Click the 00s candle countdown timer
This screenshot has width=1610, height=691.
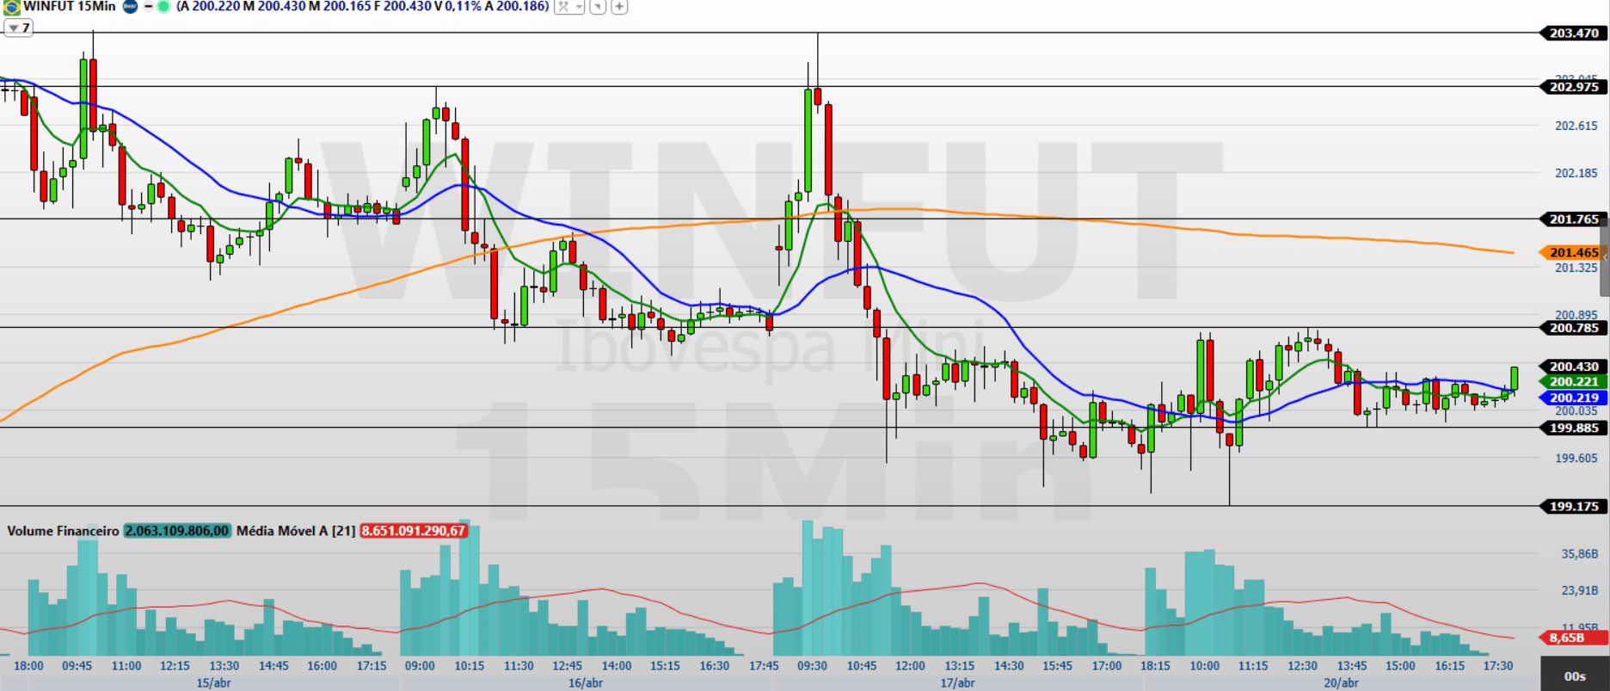click(1574, 676)
